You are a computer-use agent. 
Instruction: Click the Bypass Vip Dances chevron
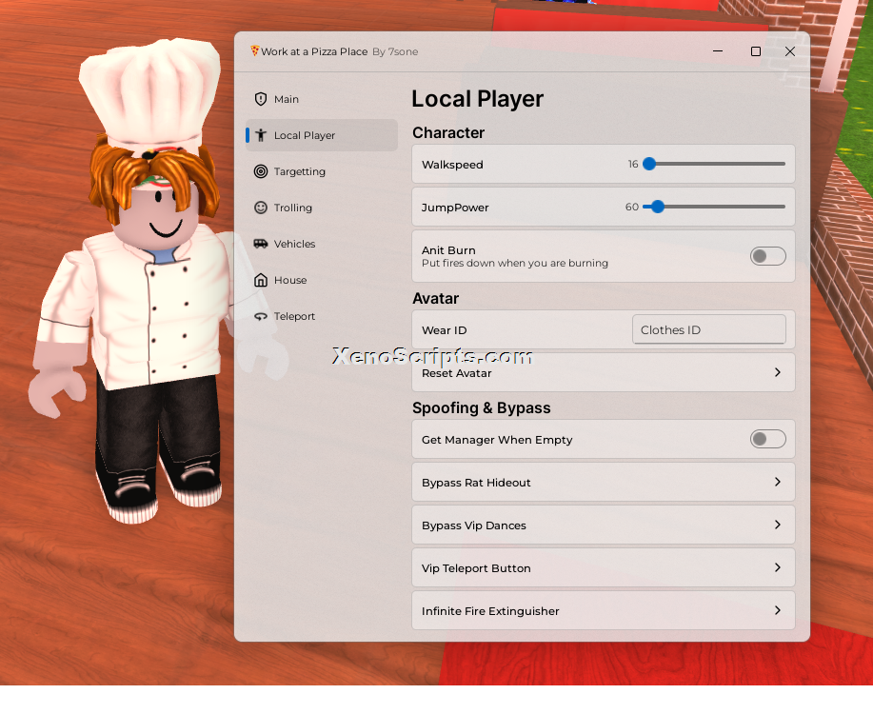778,525
